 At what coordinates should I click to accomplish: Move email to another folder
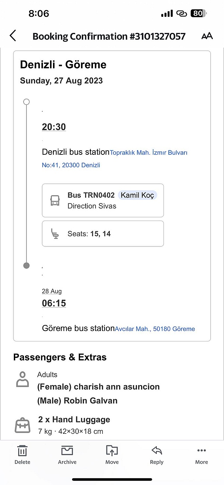[x=112, y=455]
